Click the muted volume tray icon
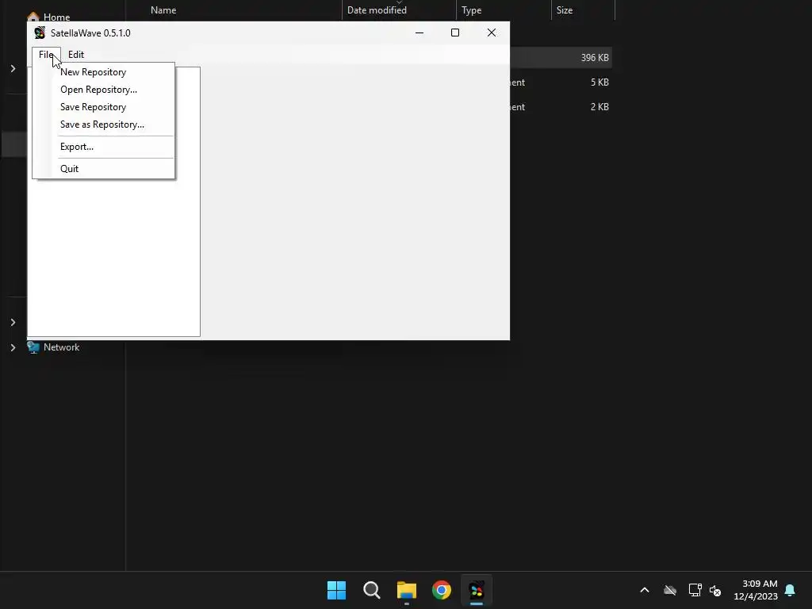This screenshot has width=812, height=609. click(x=715, y=590)
